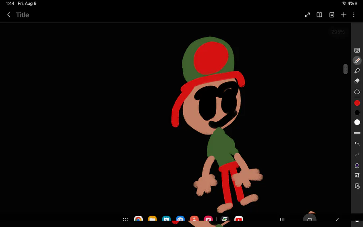Open the dark app with green icon in the taskbar

(225, 219)
